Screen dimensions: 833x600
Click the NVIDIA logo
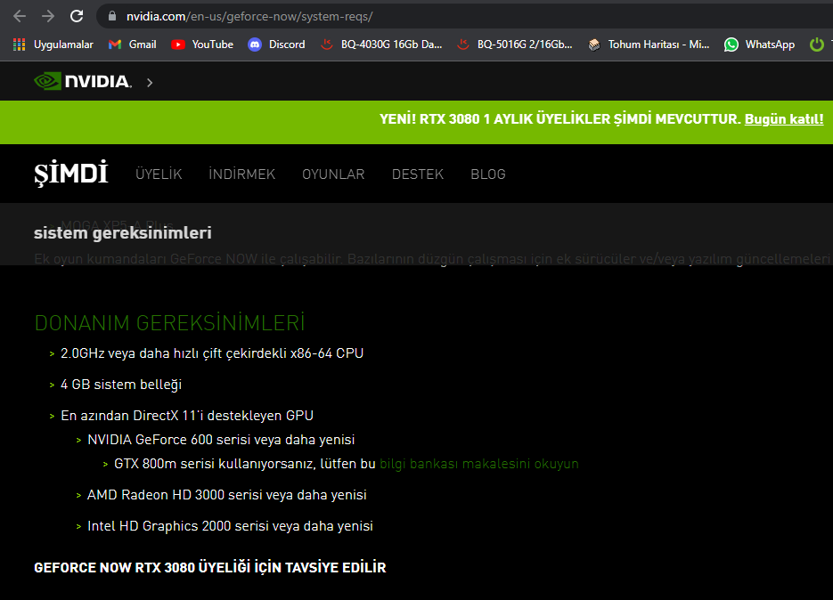click(x=83, y=81)
